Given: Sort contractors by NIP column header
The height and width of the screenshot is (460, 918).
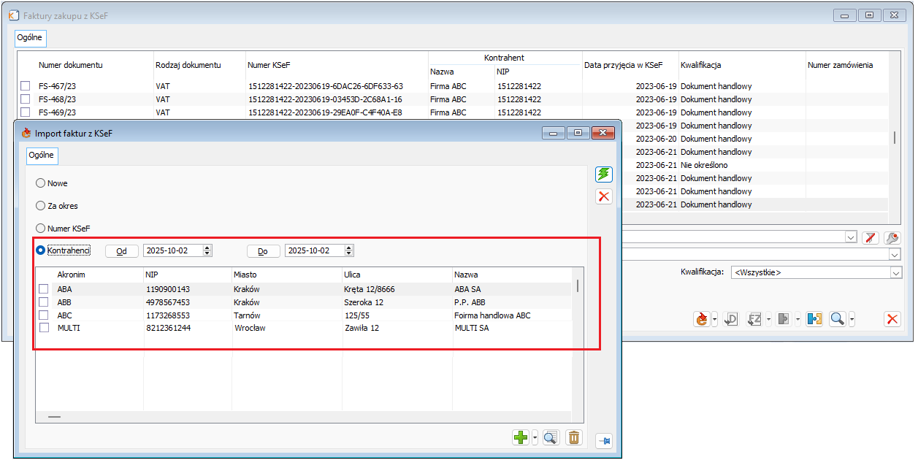Looking at the screenshot, I should point(153,275).
